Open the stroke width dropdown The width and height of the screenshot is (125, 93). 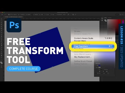click(101, 69)
